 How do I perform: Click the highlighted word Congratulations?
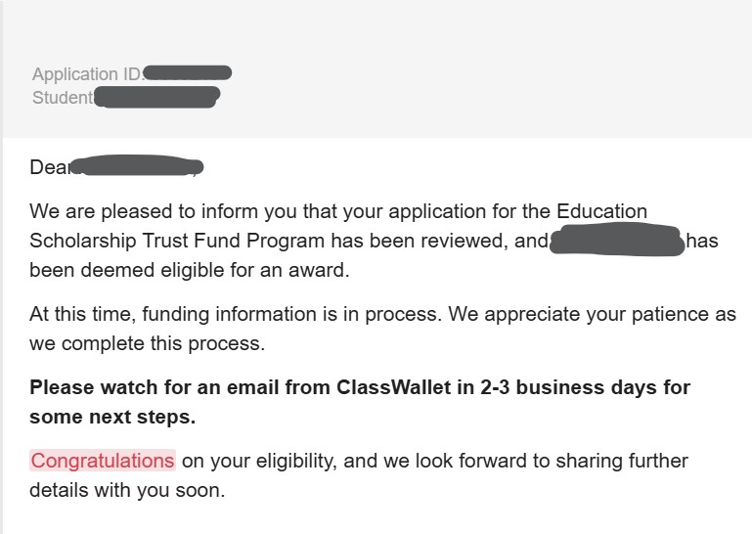click(x=103, y=461)
